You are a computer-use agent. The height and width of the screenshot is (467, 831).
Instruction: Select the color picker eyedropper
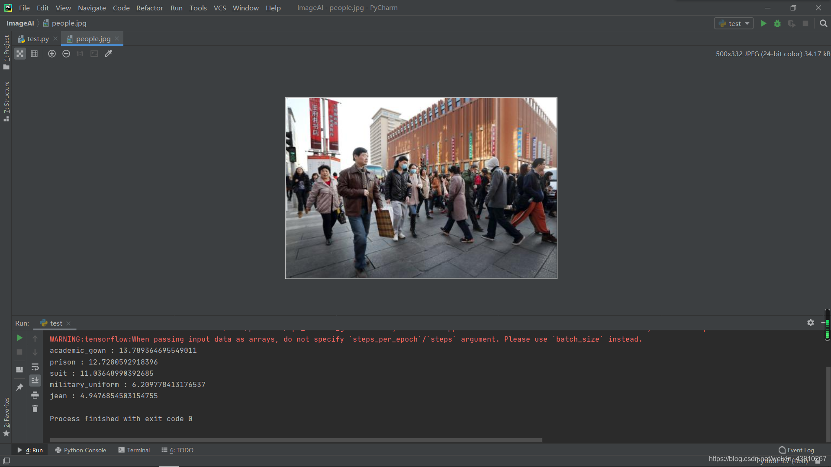point(109,54)
